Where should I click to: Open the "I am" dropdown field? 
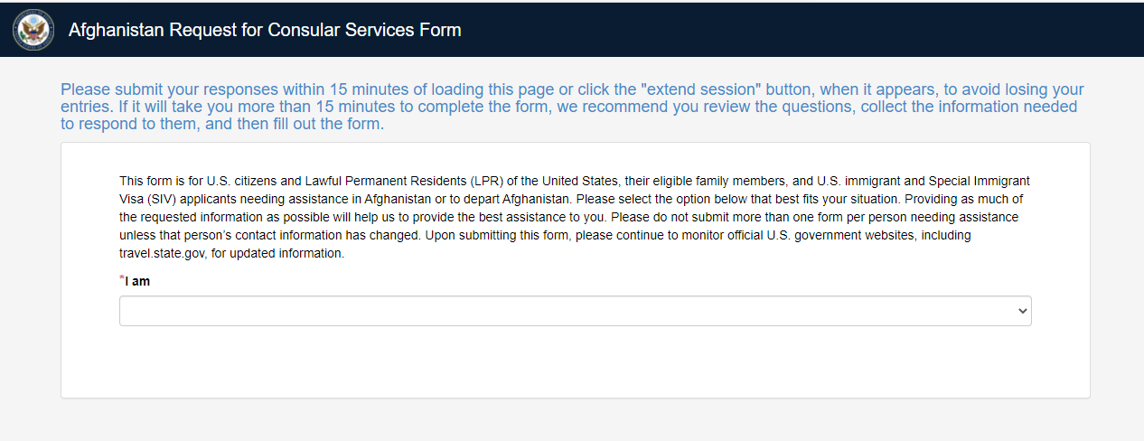coord(575,311)
